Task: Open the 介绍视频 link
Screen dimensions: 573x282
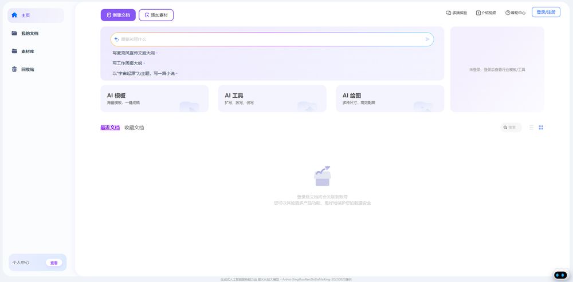Action: tap(486, 13)
